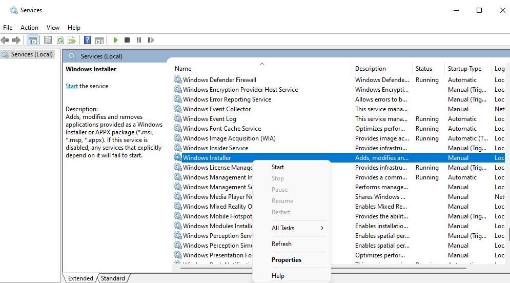Select gear icon of Windows Mobile Hotspot
This screenshot has height=283, width=510.
[177, 216]
